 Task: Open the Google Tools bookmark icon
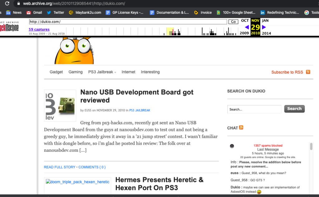pyautogui.click(x=307, y=12)
